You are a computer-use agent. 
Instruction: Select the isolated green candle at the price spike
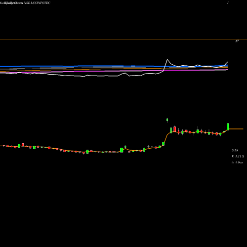[x=167, y=120]
